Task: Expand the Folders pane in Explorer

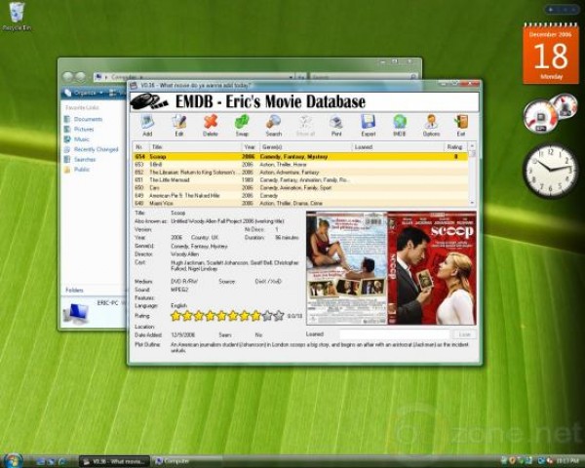Action: (94, 290)
